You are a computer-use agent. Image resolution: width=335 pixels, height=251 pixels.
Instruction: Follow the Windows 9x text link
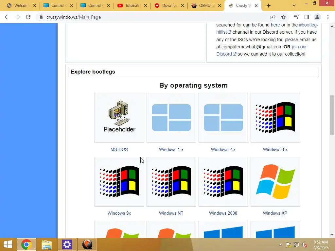tap(119, 213)
